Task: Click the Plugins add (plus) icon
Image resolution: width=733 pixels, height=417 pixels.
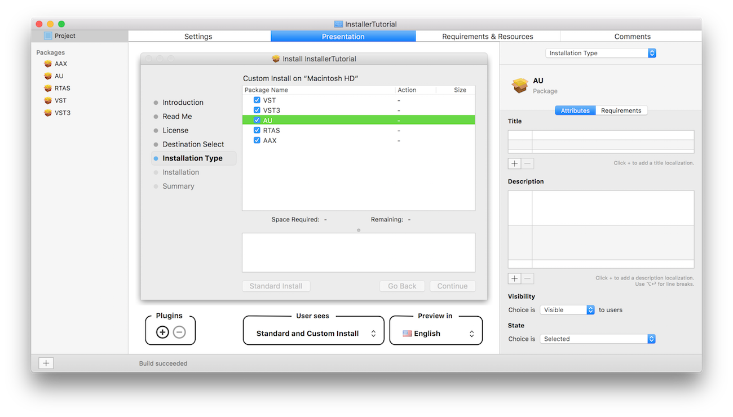Action: (162, 332)
